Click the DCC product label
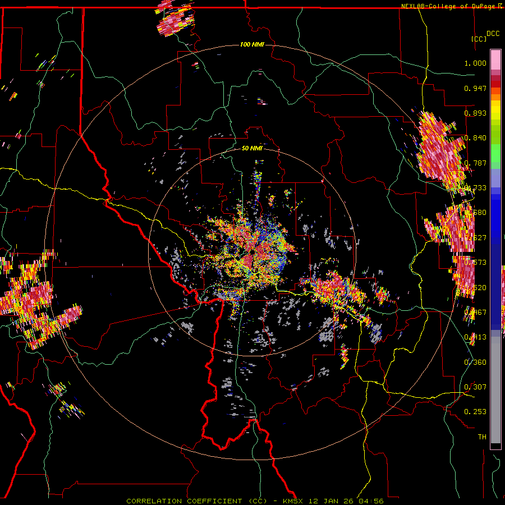This screenshot has width=505, height=505. click(x=493, y=34)
